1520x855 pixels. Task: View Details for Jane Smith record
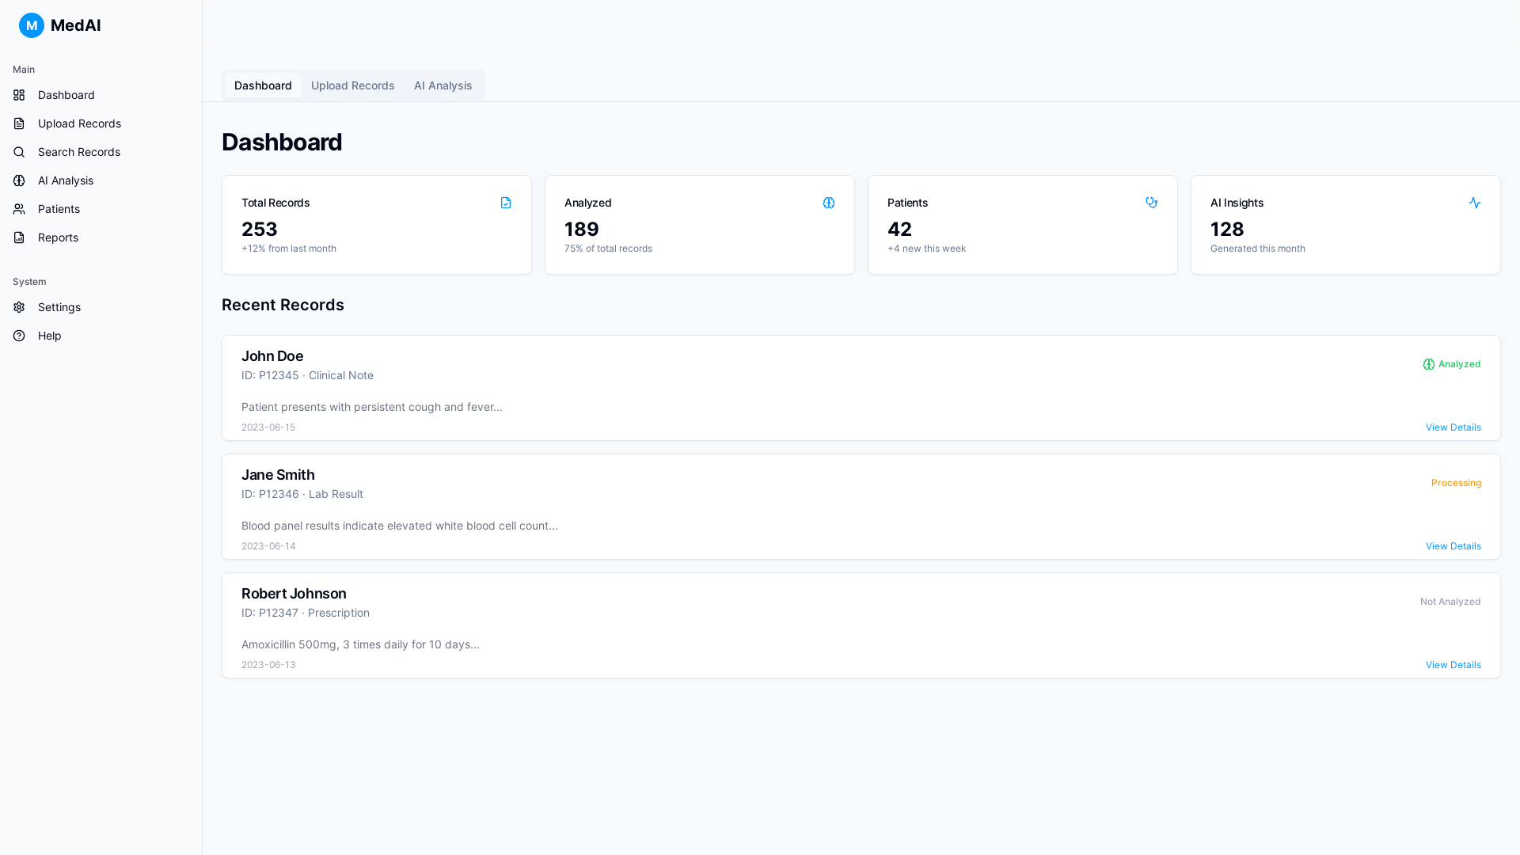coord(1453,546)
